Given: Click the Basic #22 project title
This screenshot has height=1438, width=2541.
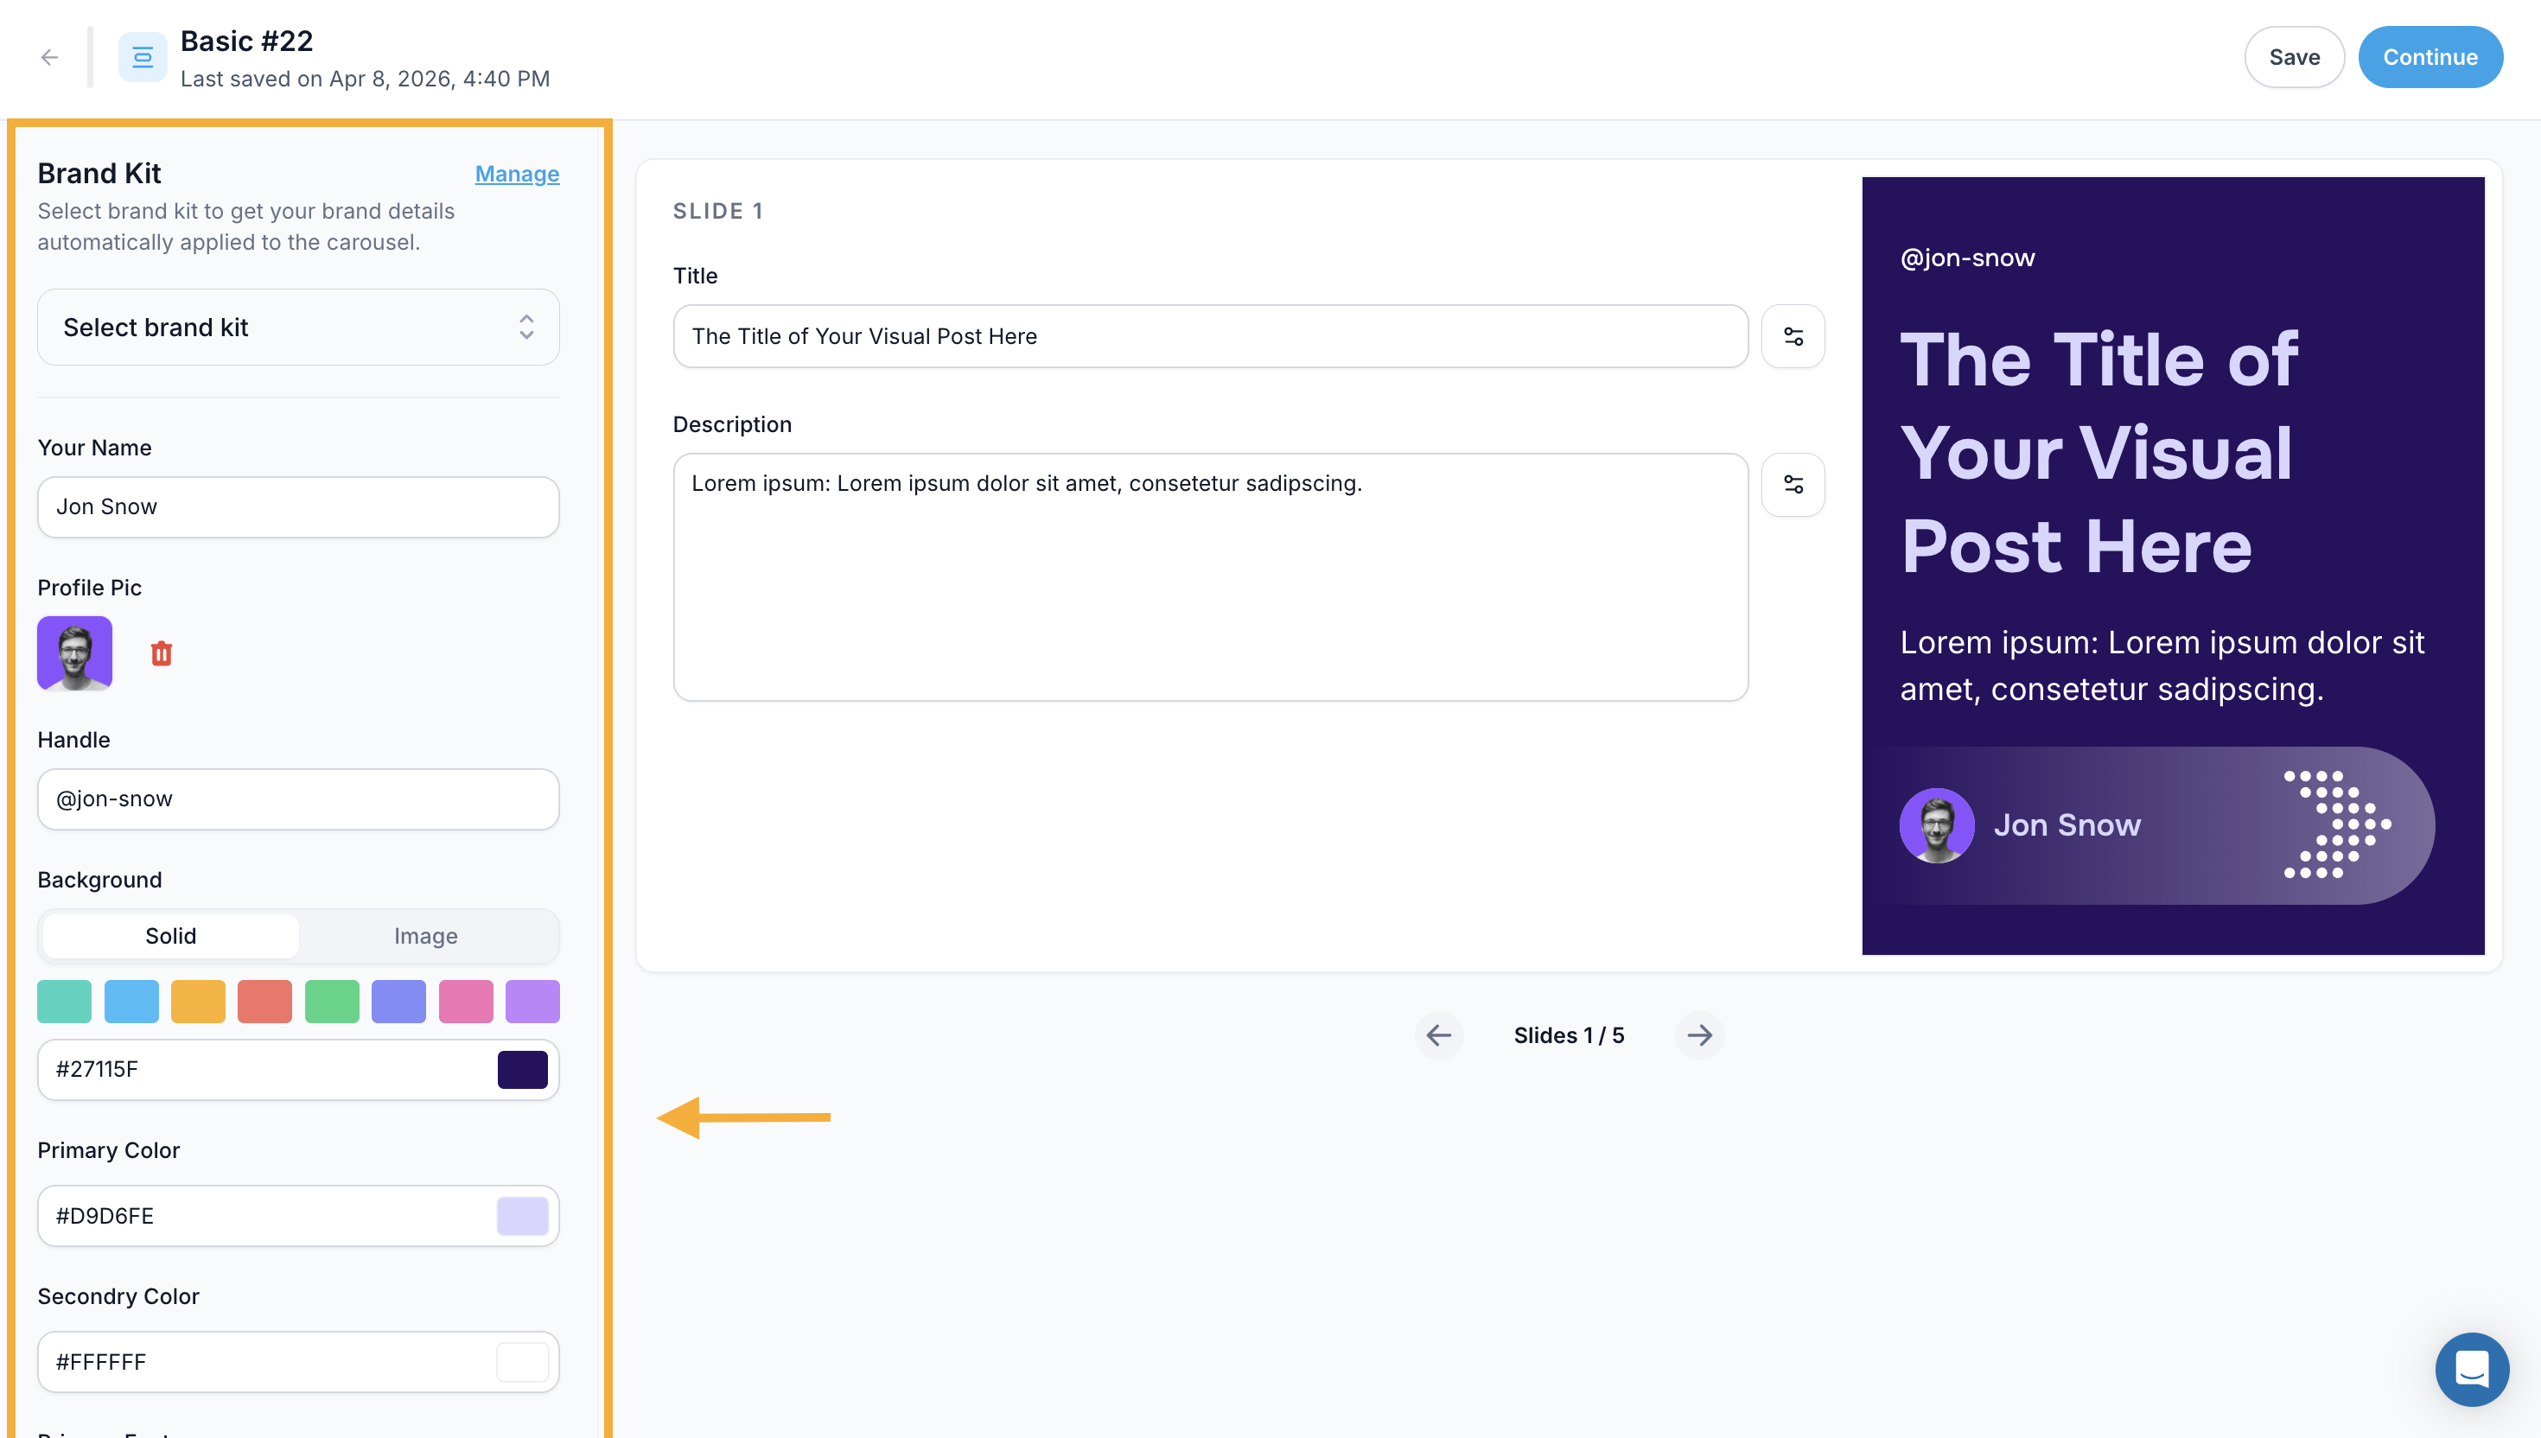Looking at the screenshot, I should pyautogui.click(x=246, y=41).
